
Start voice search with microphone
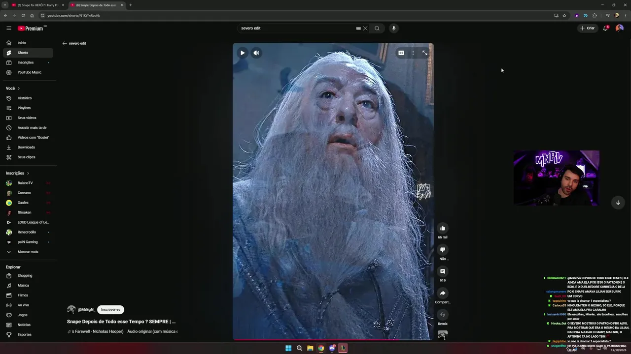tap(393, 28)
